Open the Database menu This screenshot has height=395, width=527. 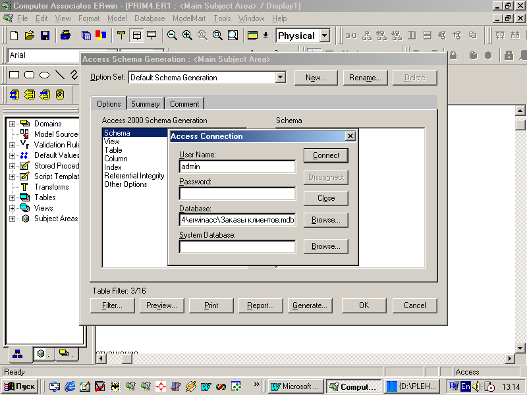coord(150,18)
